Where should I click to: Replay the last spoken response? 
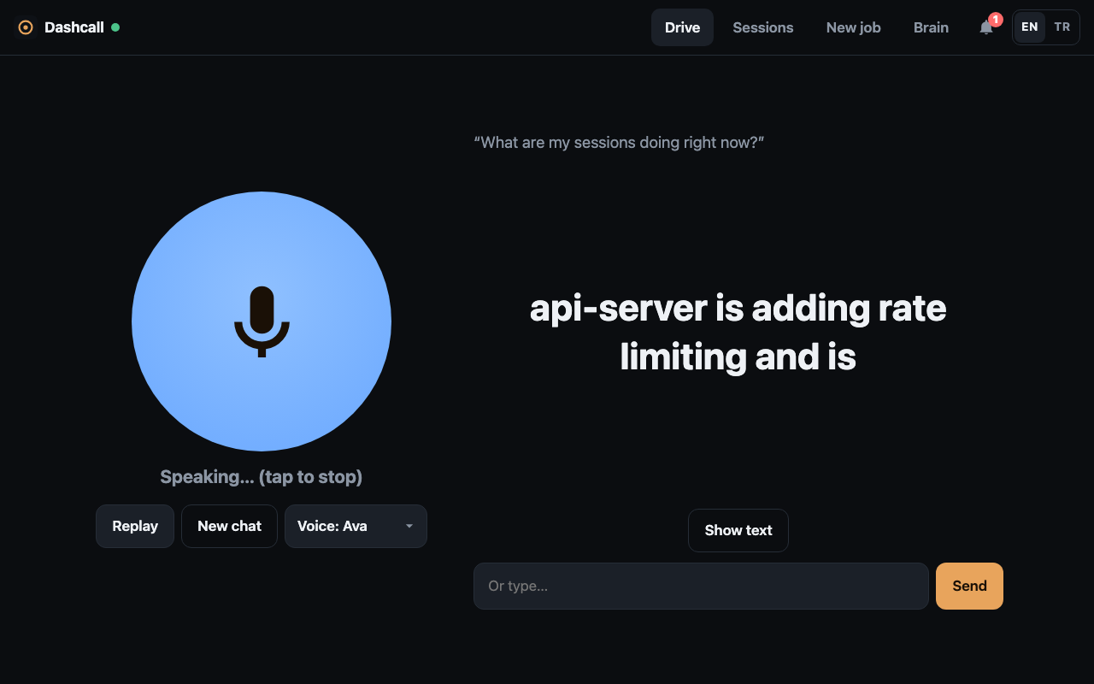(x=135, y=526)
